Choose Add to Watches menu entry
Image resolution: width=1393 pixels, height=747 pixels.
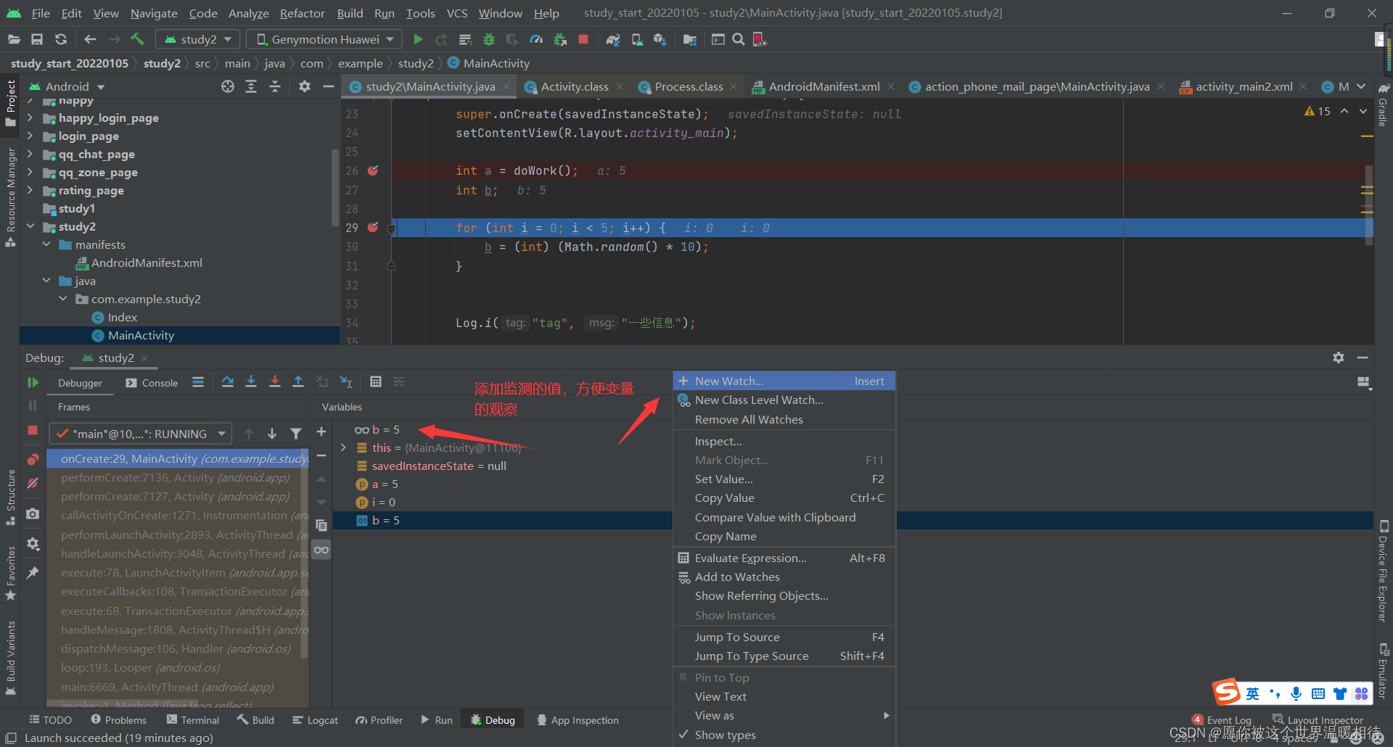point(784,577)
